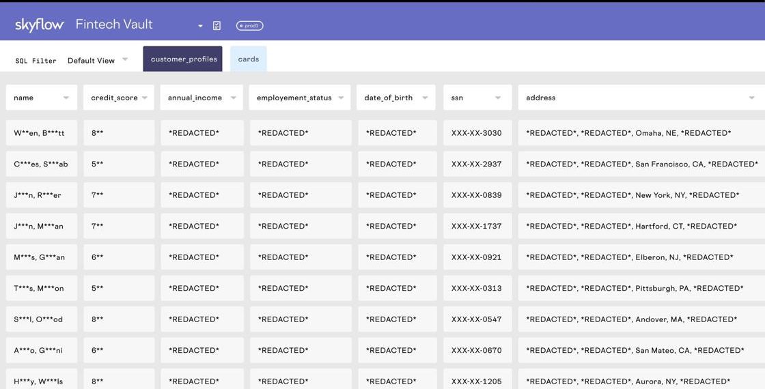Image resolution: width=765 pixels, height=389 pixels.
Task: Switch to the customer_profiles tab
Action: click(x=182, y=59)
